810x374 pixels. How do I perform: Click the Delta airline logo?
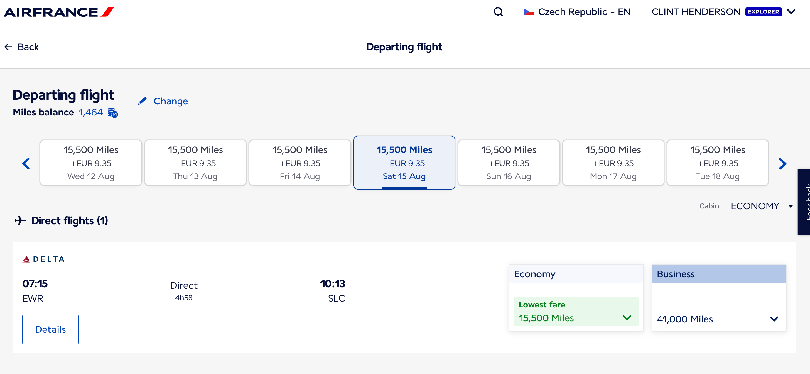click(43, 259)
